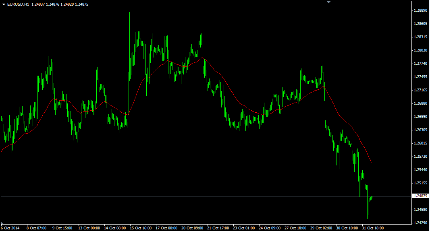Click price level 1.27455 on the scale

420,77
